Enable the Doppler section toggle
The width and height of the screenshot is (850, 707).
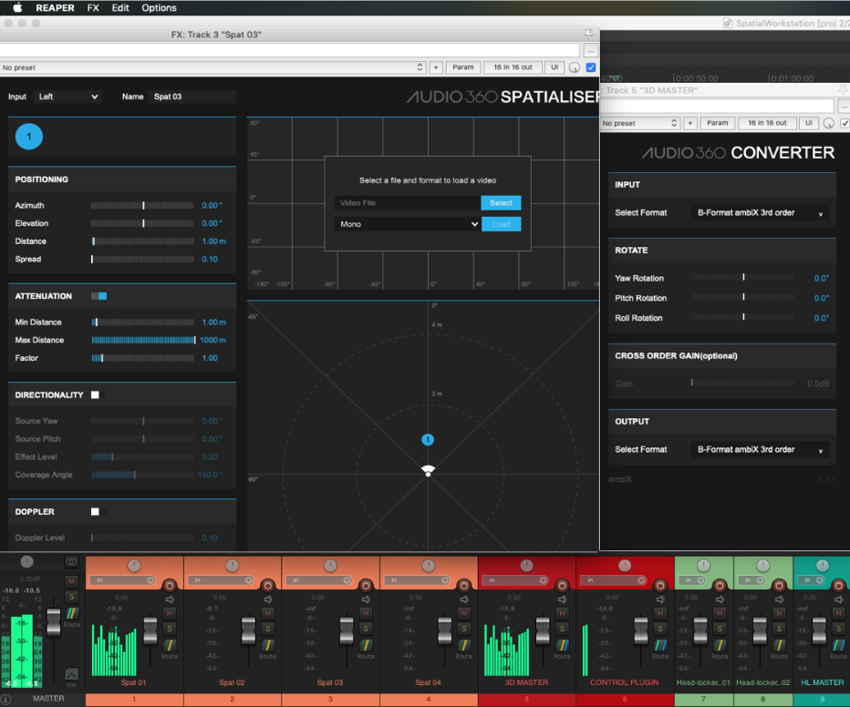coord(96,511)
